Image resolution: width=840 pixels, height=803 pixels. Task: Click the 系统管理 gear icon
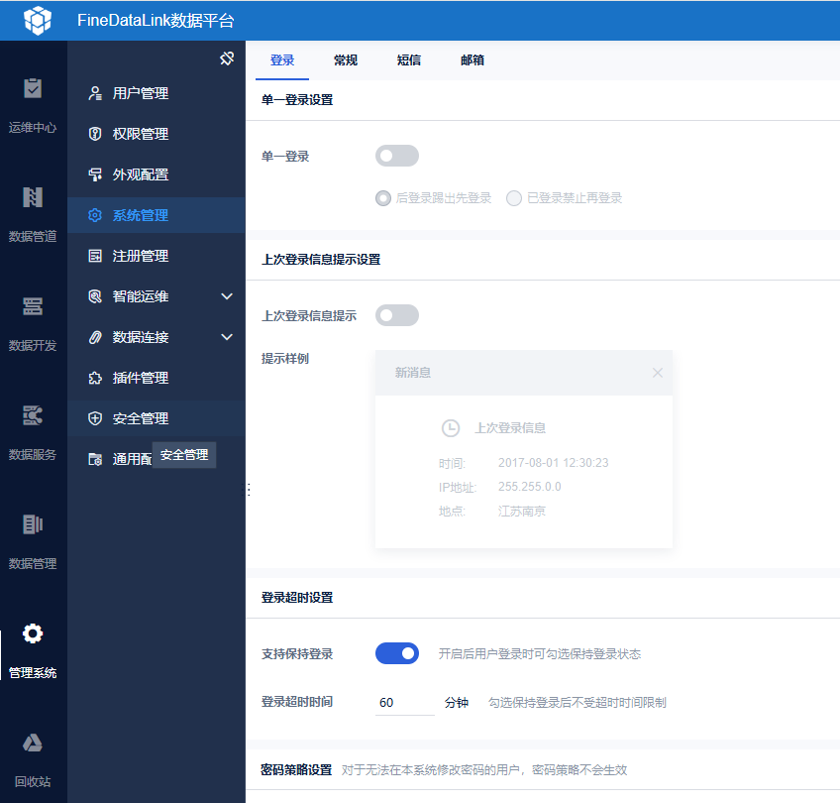(x=95, y=215)
